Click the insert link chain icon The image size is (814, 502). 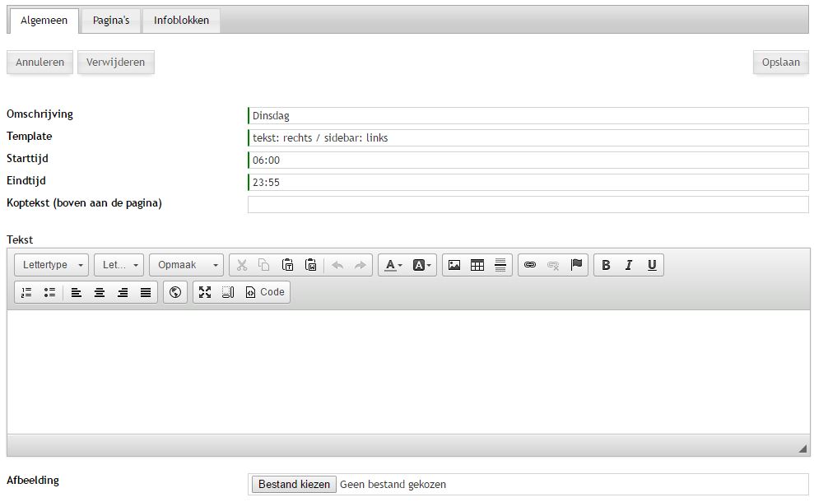(x=530, y=265)
